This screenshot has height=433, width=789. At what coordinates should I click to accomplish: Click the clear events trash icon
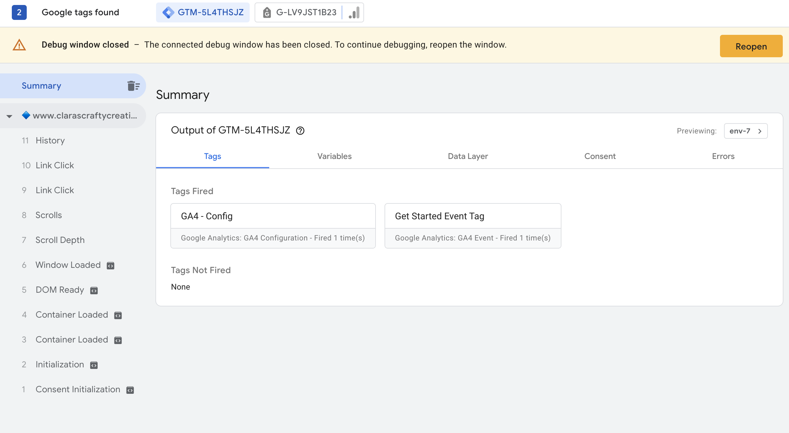coord(133,86)
